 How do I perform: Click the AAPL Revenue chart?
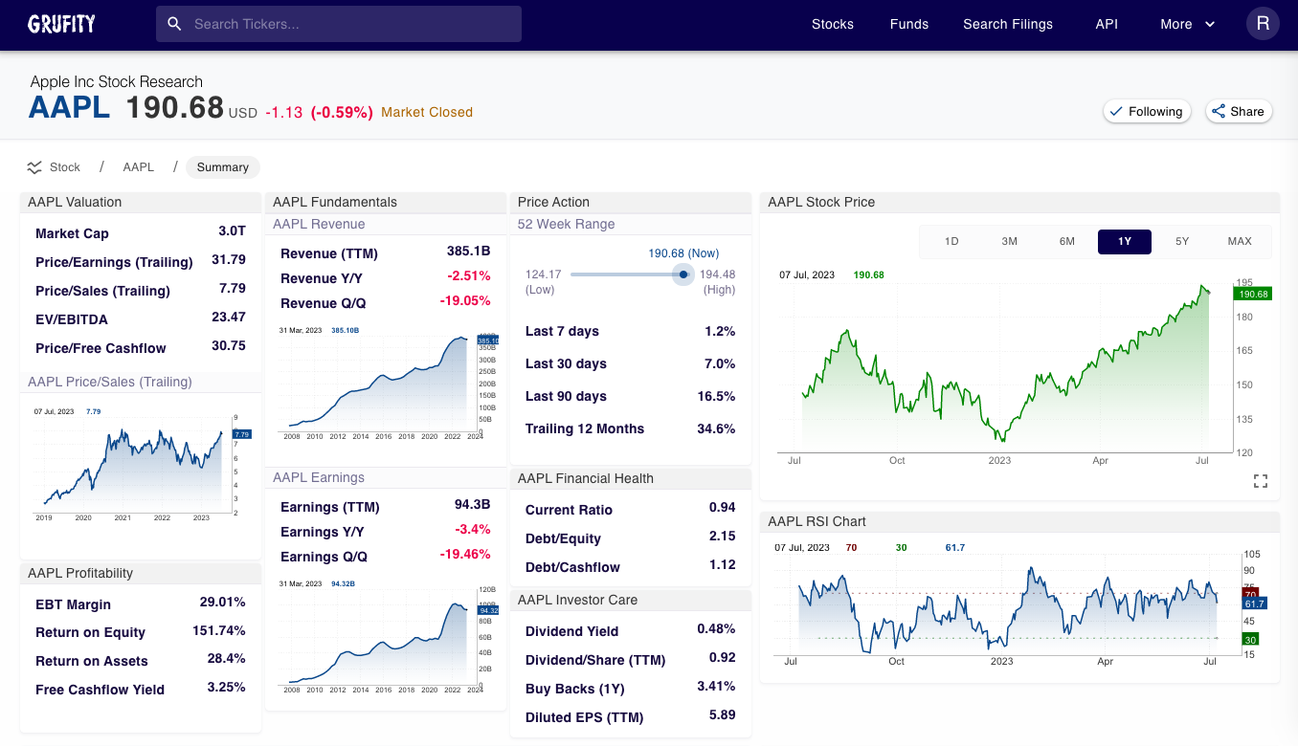pos(388,382)
